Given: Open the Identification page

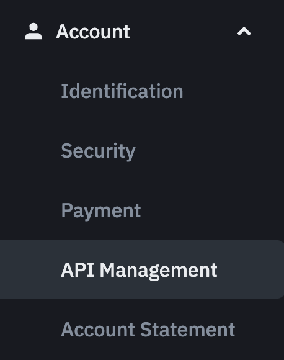Looking at the screenshot, I should click(x=122, y=91).
